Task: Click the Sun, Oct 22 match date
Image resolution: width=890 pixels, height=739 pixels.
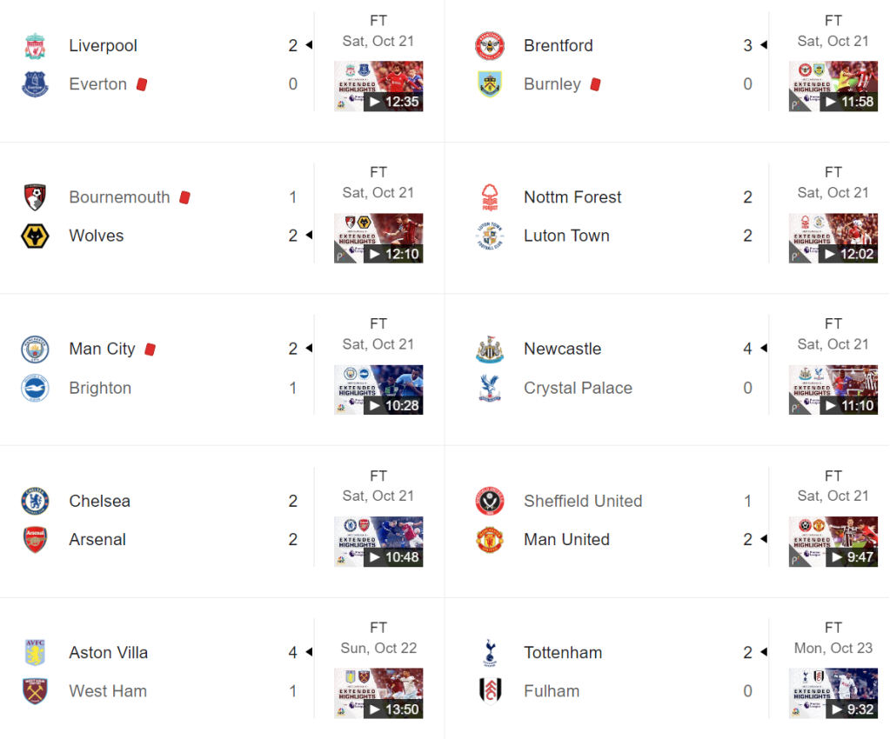Action: [x=378, y=648]
